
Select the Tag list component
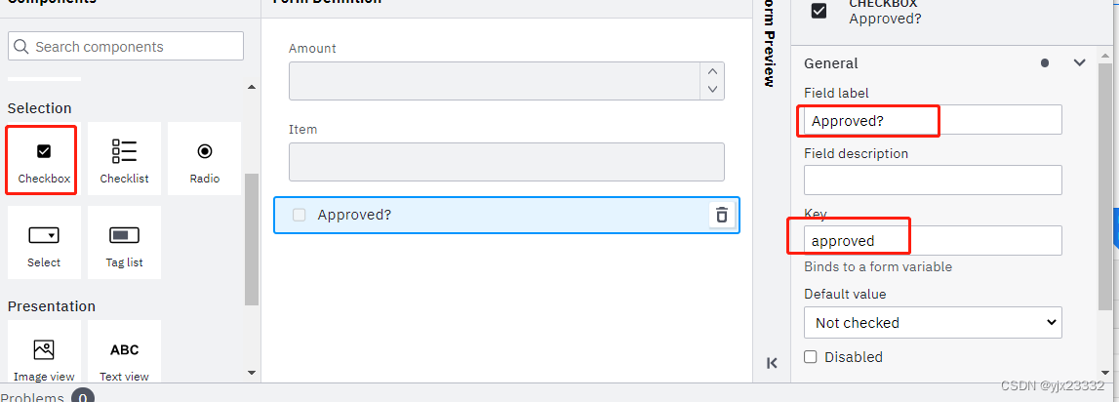coord(124,243)
